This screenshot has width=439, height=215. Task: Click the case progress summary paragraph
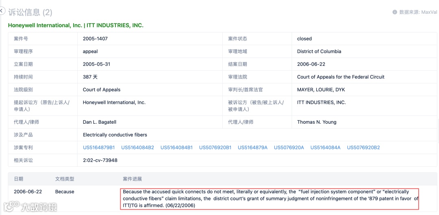(269, 198)
